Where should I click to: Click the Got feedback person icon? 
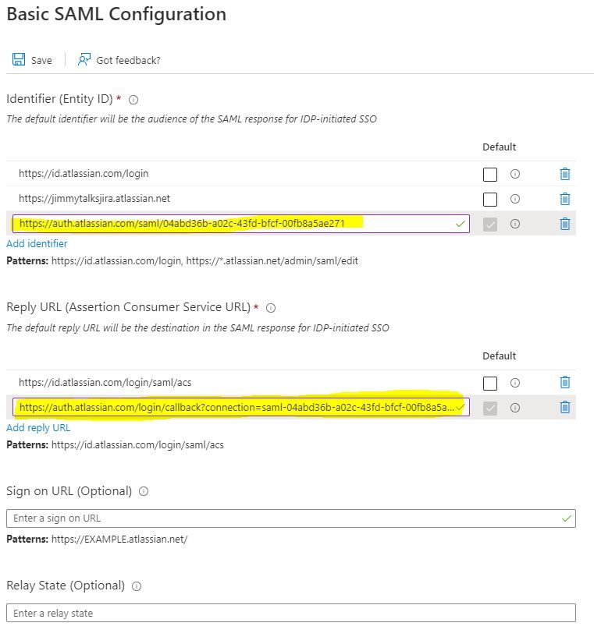84,59
